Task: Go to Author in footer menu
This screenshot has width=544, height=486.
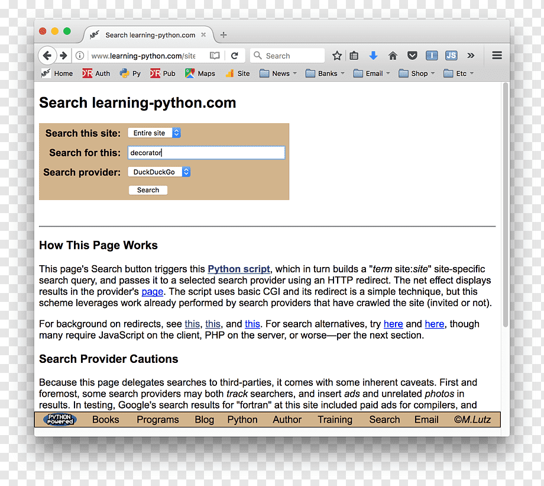Action: [x=287, y=419]
